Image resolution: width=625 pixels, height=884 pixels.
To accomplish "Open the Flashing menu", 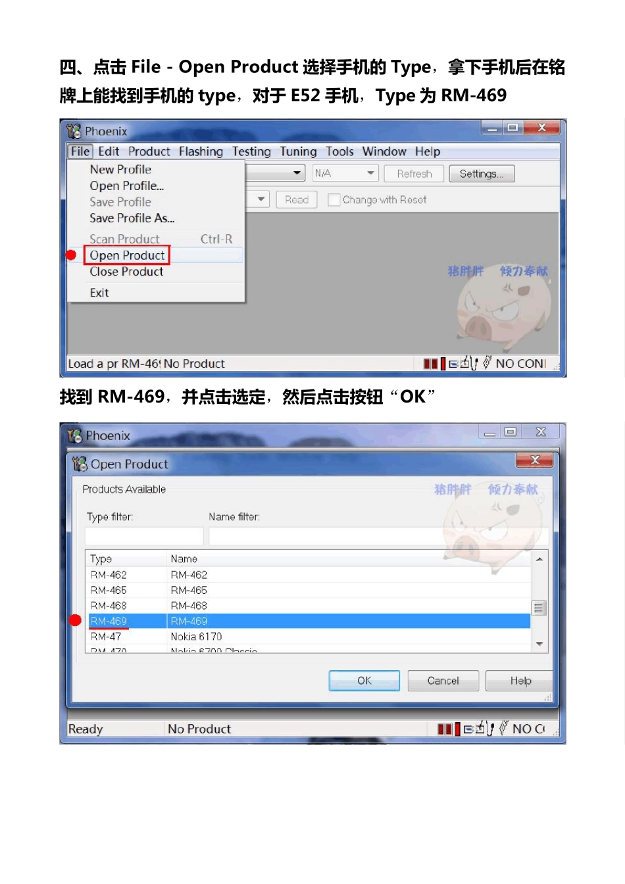I will (x=201, y=151).
